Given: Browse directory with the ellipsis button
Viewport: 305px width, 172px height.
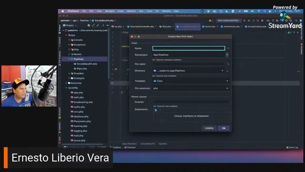Looking at the screenshot, I should (227, 71).
